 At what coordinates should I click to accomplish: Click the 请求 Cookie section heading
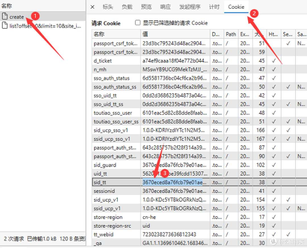pos(106,23)
